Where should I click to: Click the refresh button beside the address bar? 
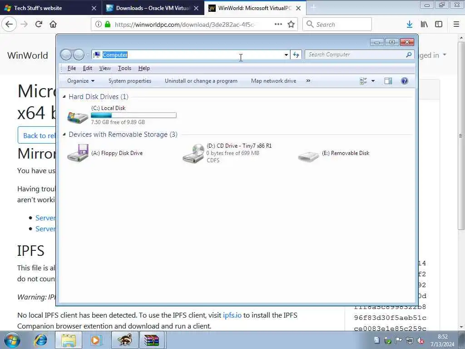coord(296,55)
